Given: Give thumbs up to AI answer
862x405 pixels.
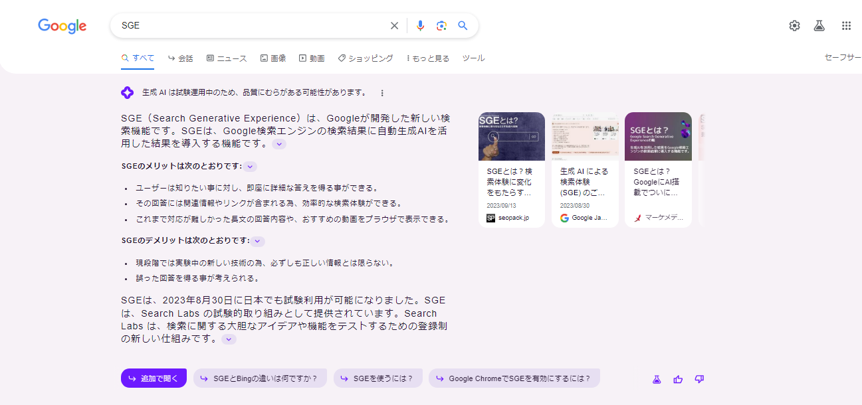Looking at the screenshot, I should coord(678,379).
